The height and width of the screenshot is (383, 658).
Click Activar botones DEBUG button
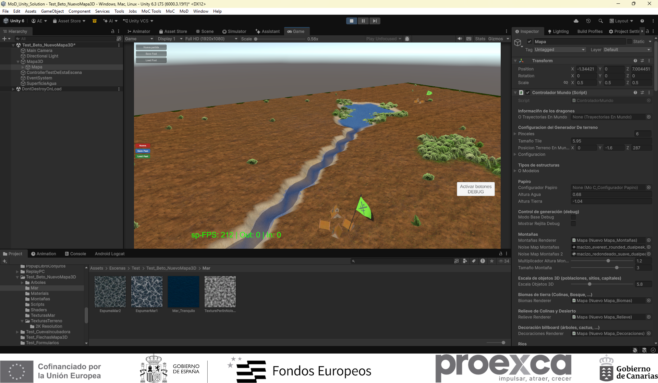476,189
